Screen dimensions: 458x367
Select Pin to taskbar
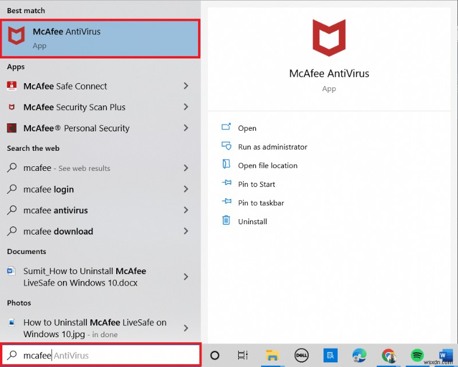click(x=261, y=203)
